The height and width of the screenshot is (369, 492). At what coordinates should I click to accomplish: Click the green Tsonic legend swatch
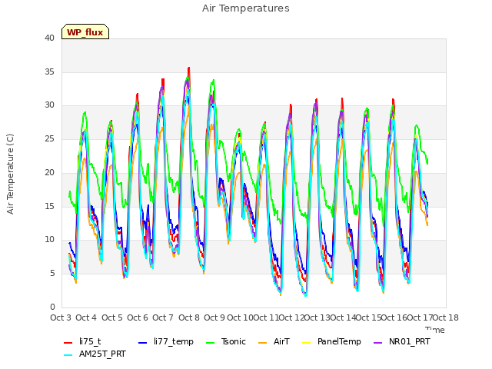point(210,343)
